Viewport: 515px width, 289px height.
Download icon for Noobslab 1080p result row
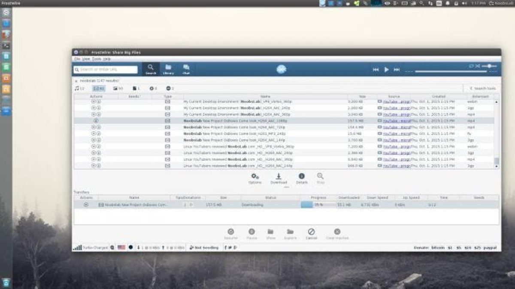coord(96,121)
